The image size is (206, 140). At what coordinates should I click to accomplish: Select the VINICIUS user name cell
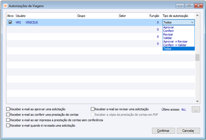pos(32,22)
